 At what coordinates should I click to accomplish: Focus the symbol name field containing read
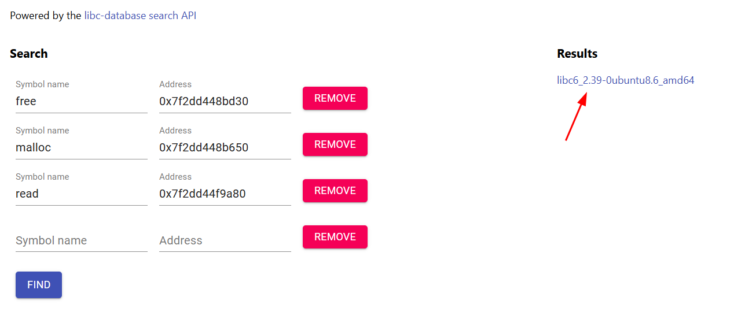[x=81, y=194]
